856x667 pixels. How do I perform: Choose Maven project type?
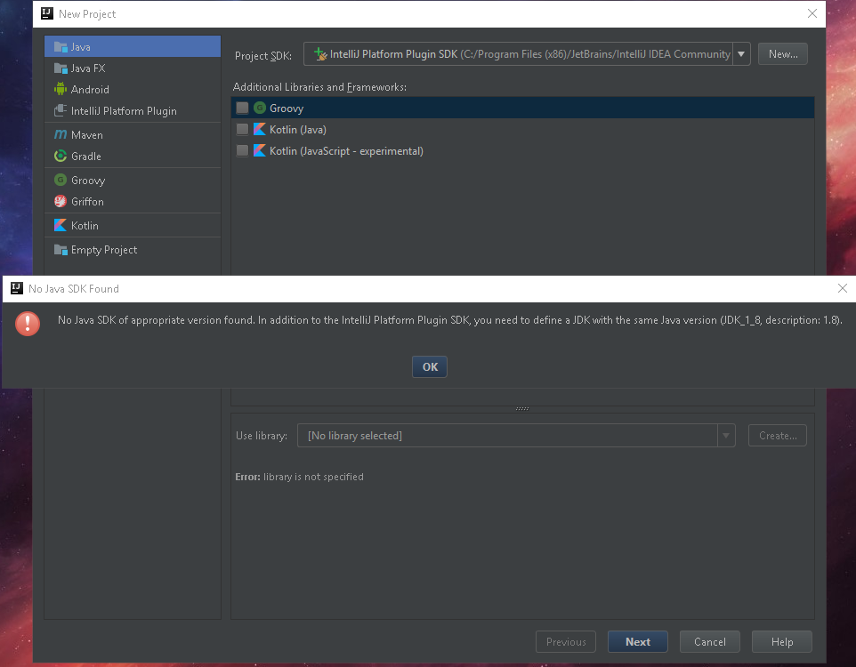tap(133, 134)
